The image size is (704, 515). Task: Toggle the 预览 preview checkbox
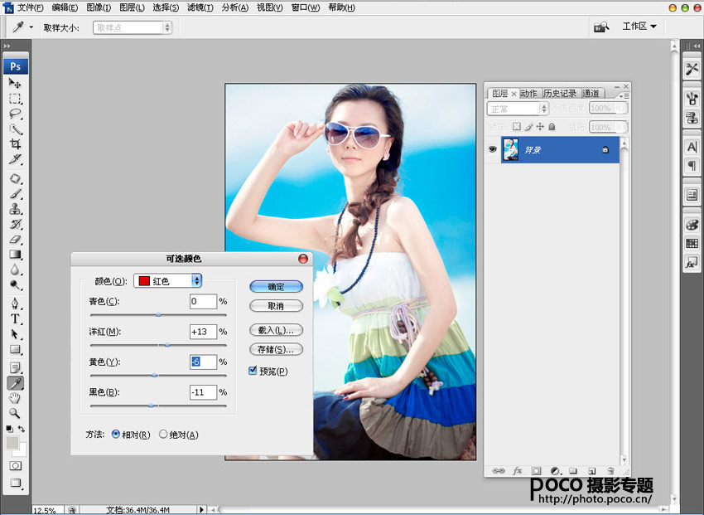tap(253, 371)
